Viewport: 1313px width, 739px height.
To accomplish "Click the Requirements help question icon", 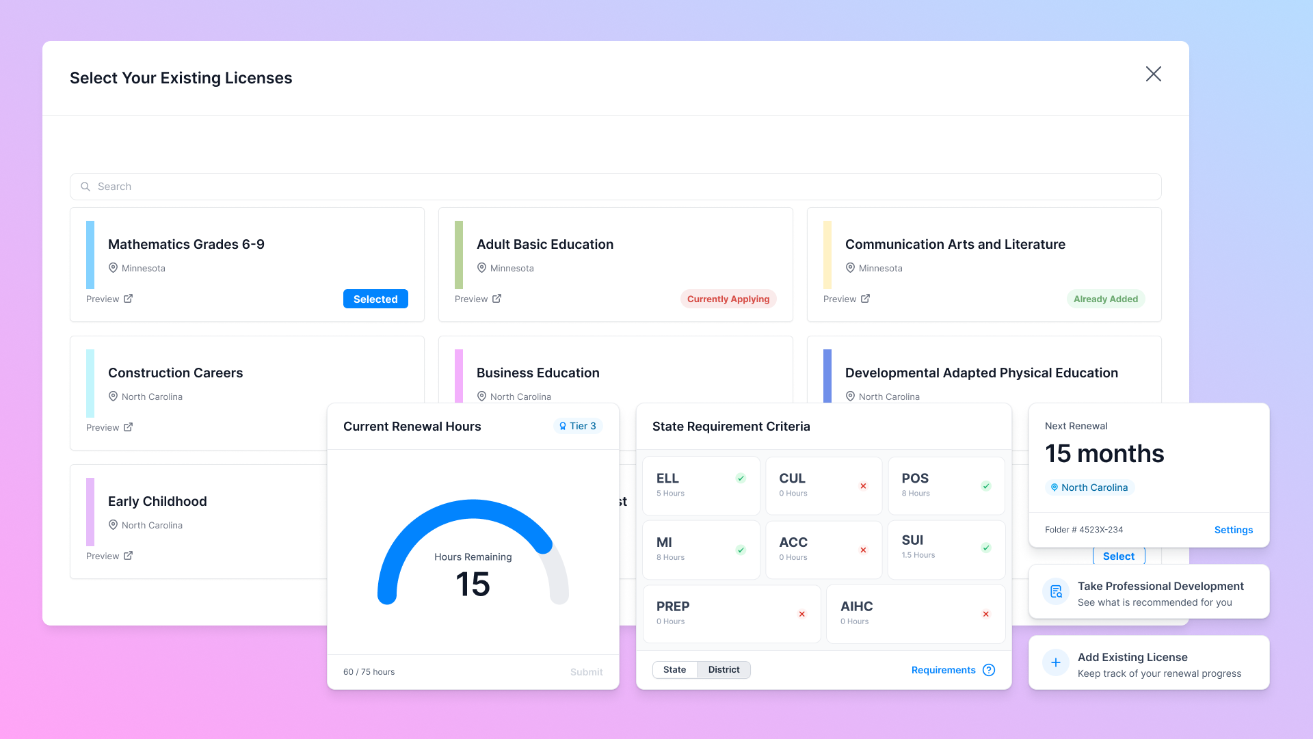I will [x=989, y=670].
